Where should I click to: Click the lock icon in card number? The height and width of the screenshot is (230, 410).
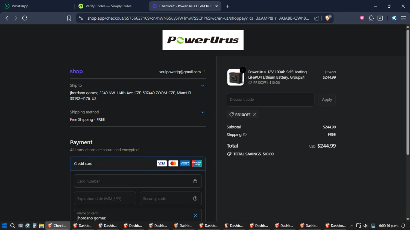[x=195, y=181]
